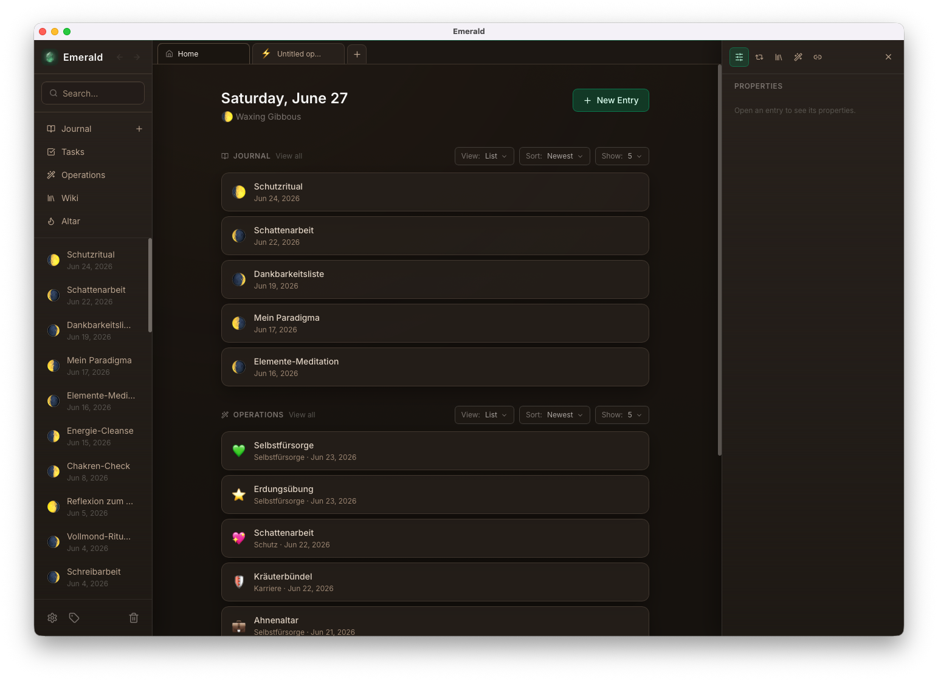Screen dimensions: 938x681
Task: Add a new journal via plus icon
Action: click(139, 129)
